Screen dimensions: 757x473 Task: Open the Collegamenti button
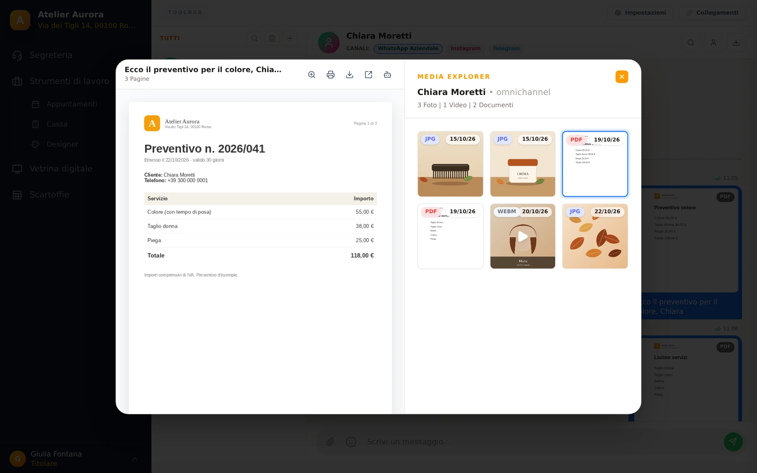click(712, 13)
